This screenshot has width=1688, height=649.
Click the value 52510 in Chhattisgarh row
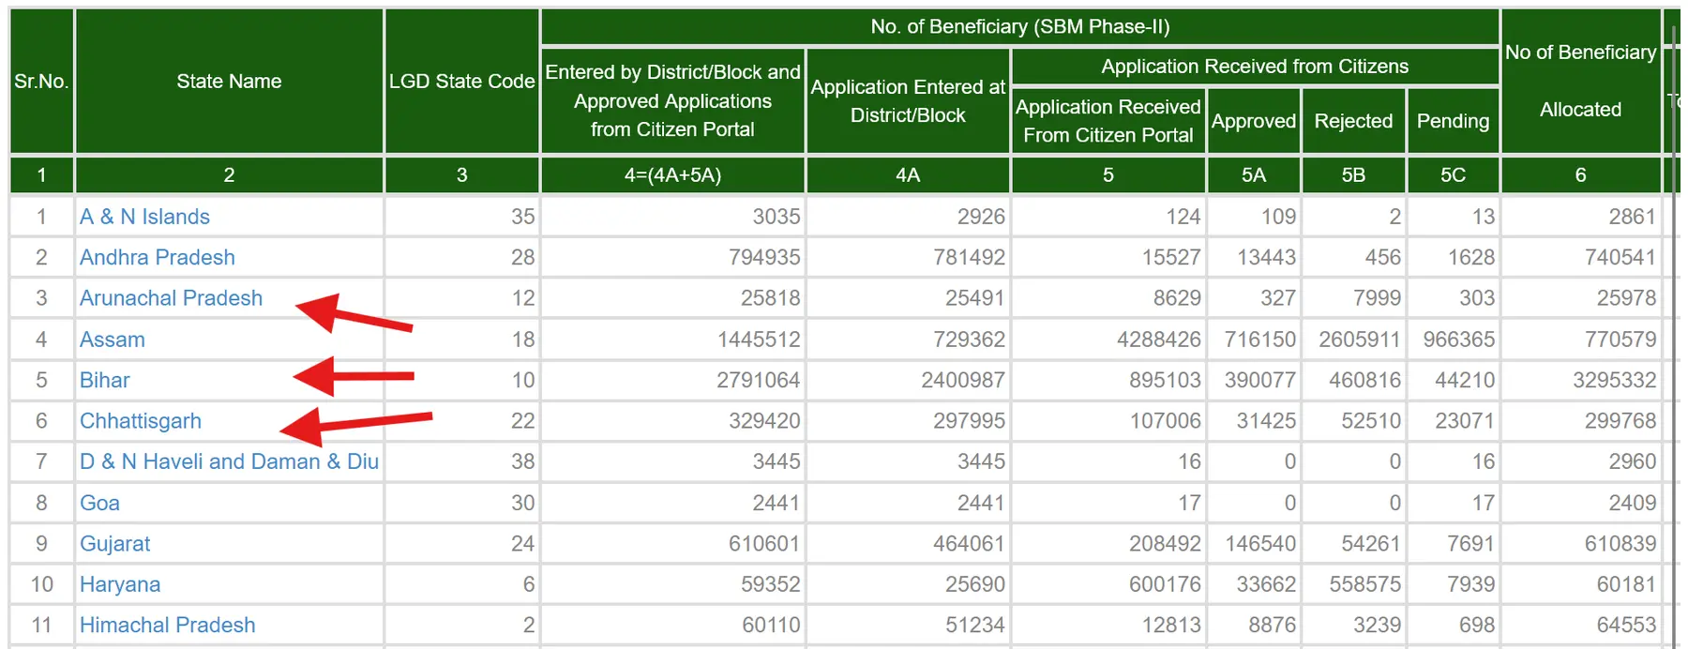pyautogui.click(x=1371, y=421)
